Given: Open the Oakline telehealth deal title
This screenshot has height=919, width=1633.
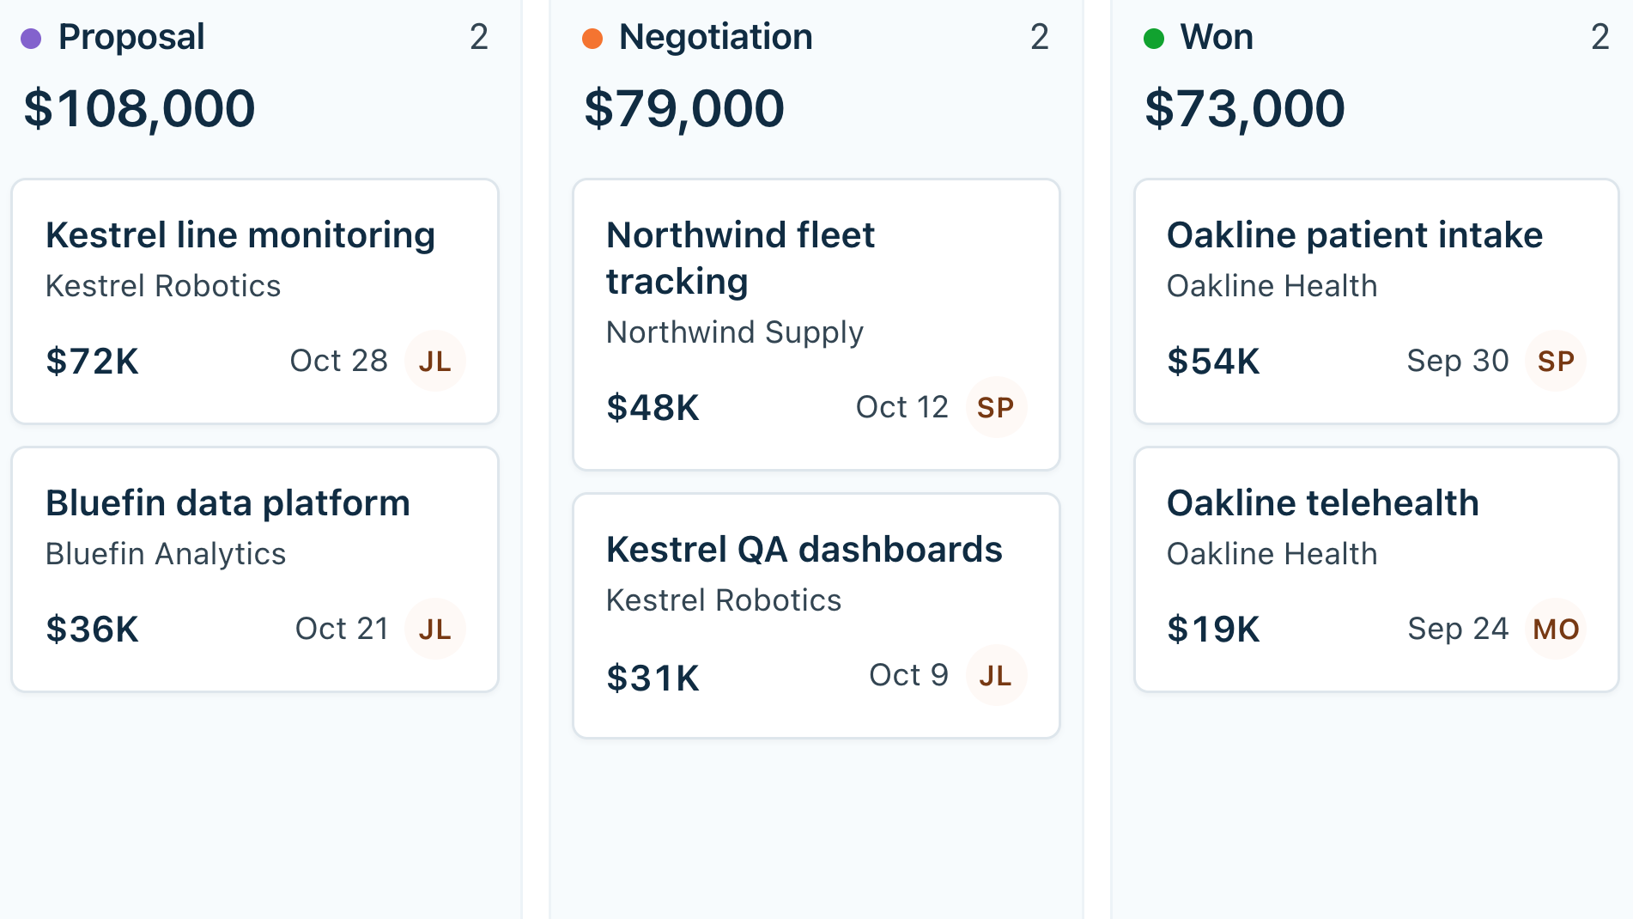Looking at the screenshot, I should click(x=1323, y=502).
